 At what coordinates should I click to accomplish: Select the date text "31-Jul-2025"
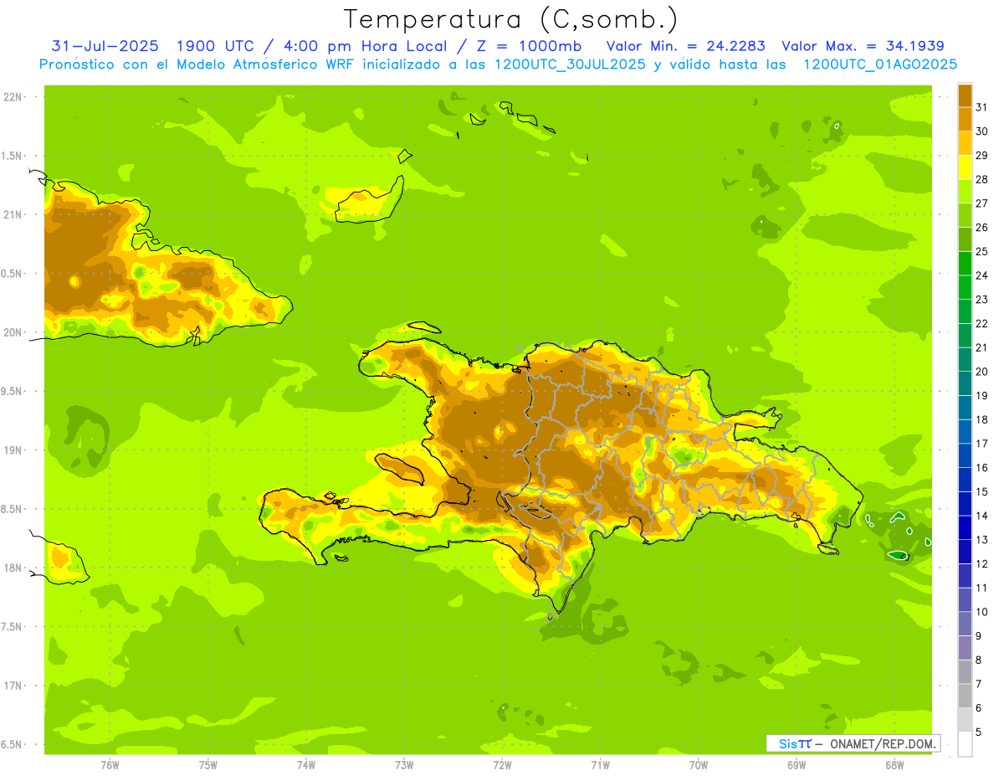click(104, 46)
